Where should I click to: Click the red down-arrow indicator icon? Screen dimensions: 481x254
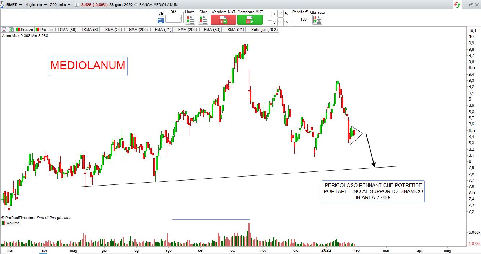tap(4, 30)
